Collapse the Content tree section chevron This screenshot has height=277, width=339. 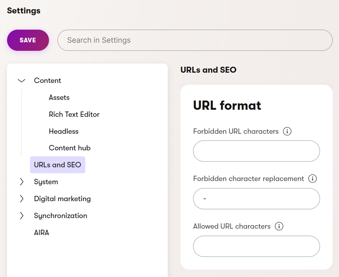(x=21, y=81)
